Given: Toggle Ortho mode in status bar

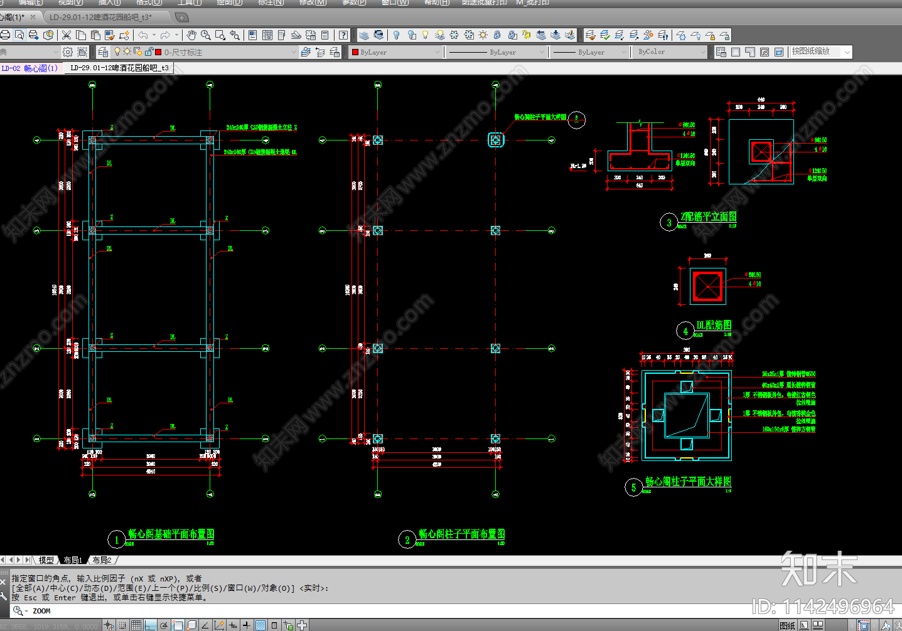Looking at the screenshot, I should pos(150,625).
